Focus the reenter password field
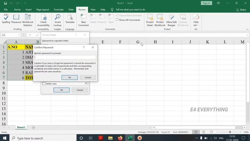Viewport: 250px width, 141px height. pyautogui.click(x=65, y=57)
